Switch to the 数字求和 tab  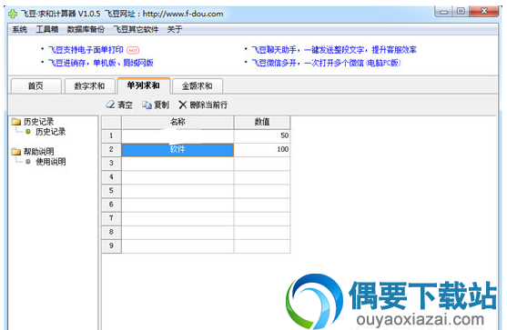(x=89, y=85)
